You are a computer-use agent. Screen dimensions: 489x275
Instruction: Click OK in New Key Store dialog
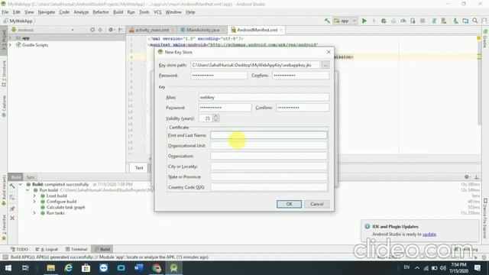(x=289, y=204)
